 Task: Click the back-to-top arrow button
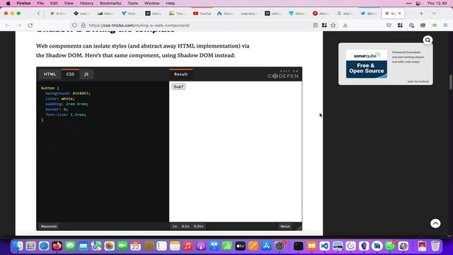pyautogui.click(x=435, y=223)
